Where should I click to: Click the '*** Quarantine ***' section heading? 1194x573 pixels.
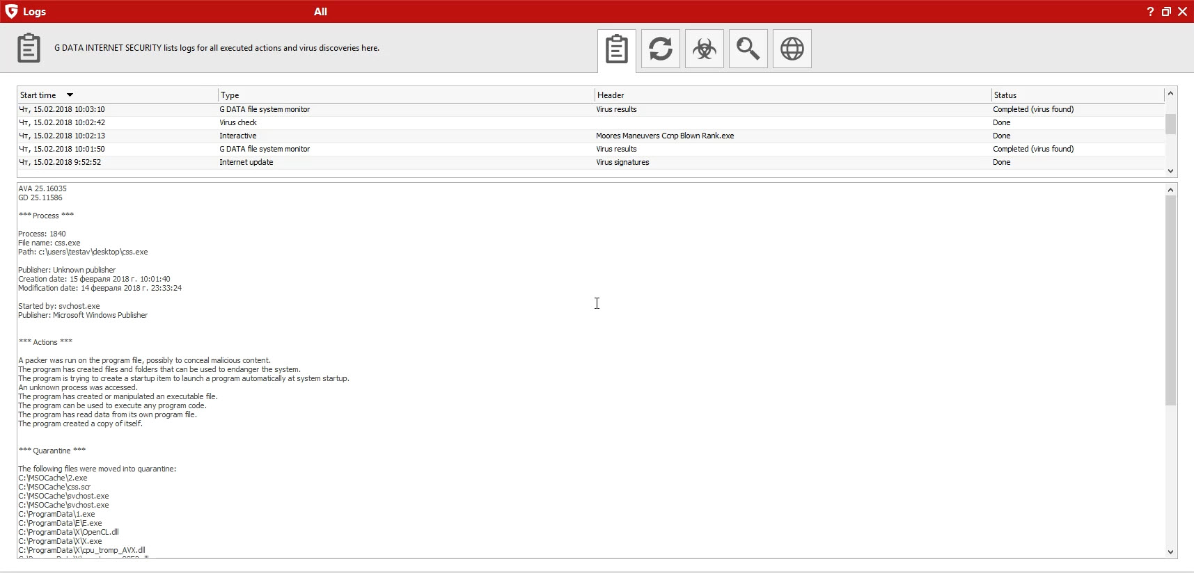coord(52,451)
